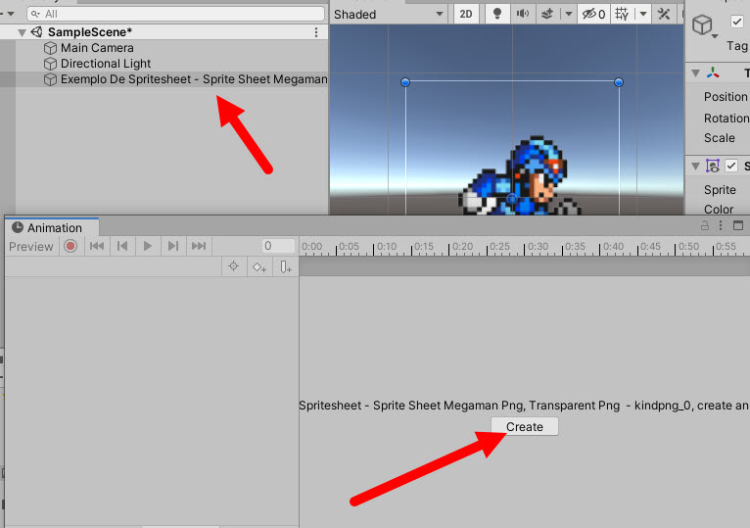The height and width of the screenshot is (528, 750).
Task: Click timeline marker at 0:10
Action: point(386,247)
